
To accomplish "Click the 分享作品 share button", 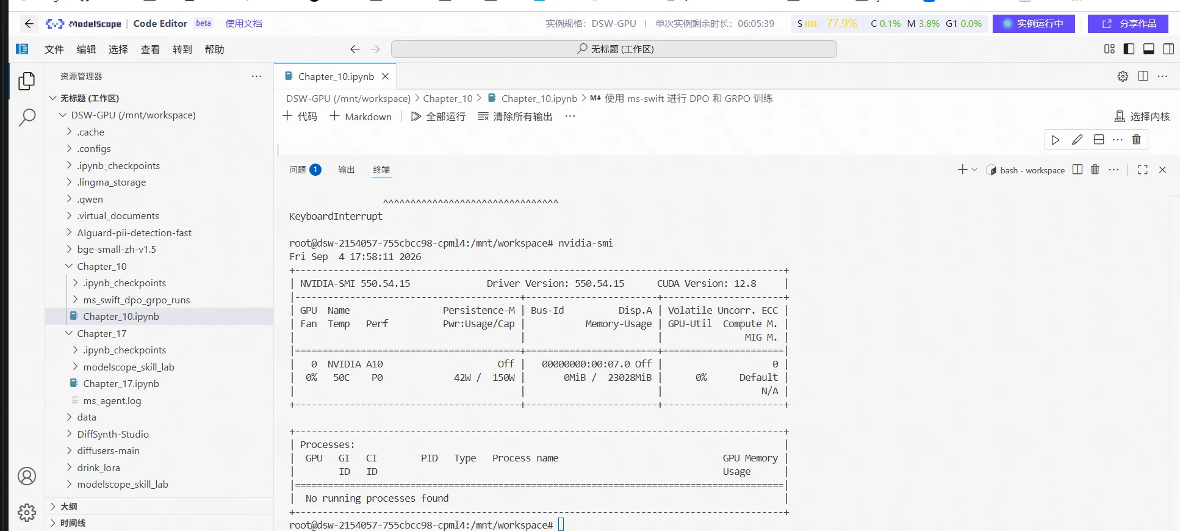I will (x=1128, y=24).
